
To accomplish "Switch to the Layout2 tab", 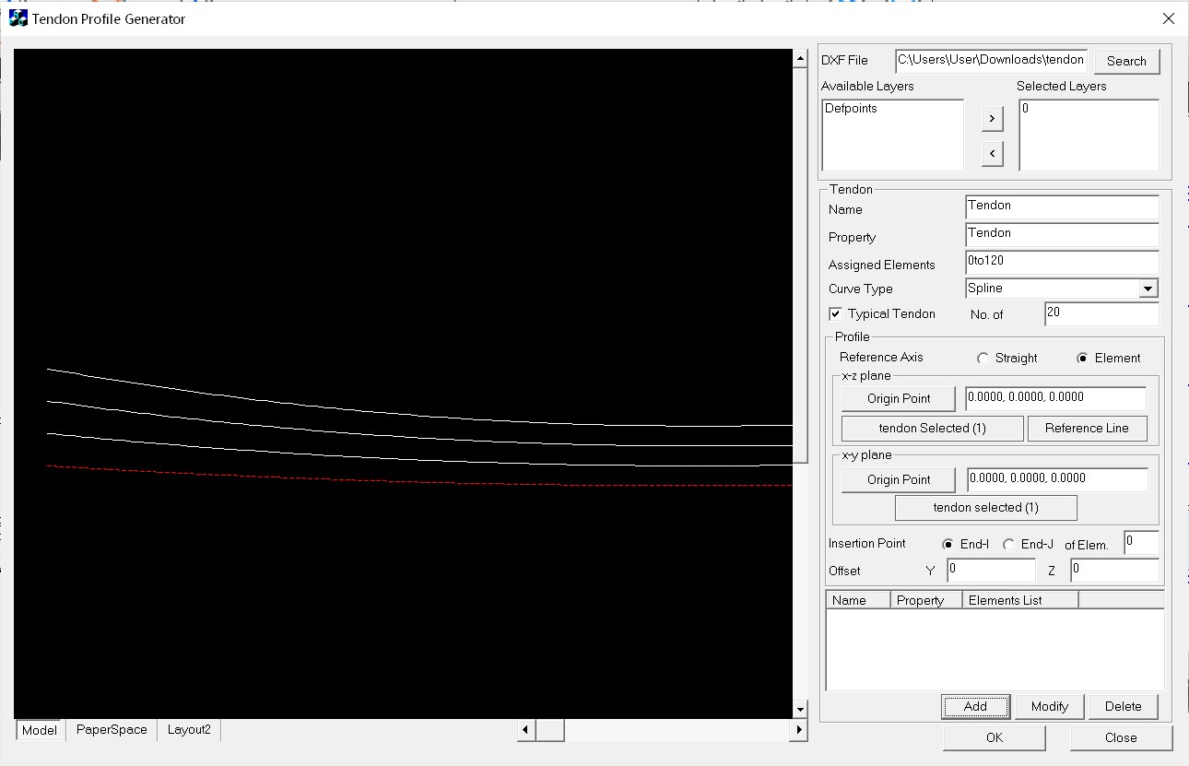I will pyautogui.click(x=189, y=729).
